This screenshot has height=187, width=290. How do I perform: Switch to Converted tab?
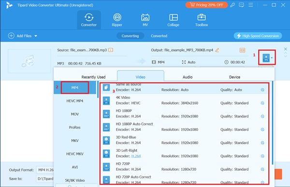[x=159, y=36]
